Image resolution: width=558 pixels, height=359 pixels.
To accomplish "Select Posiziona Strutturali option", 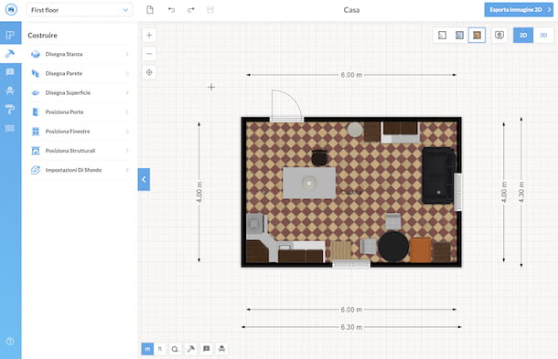I will pos(80,151).
